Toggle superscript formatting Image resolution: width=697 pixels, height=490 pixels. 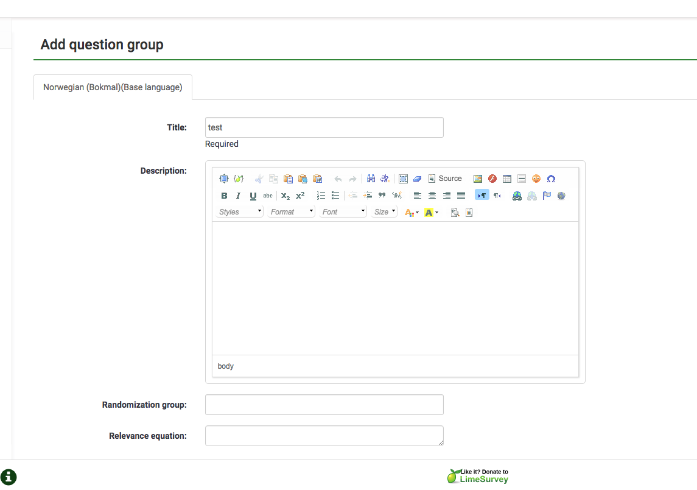(300, 196)
